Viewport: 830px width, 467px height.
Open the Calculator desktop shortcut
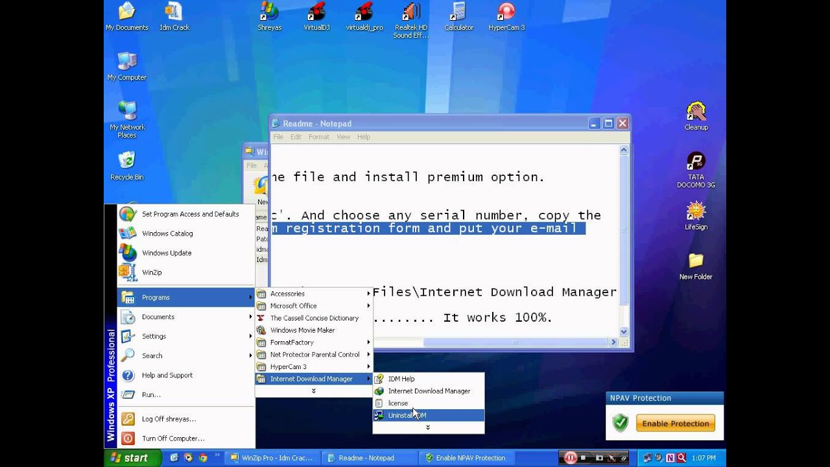click(x=458, y=17)
